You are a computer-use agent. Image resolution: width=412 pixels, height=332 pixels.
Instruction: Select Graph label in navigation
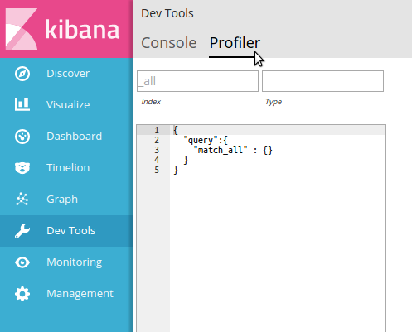tap(62, 200)
